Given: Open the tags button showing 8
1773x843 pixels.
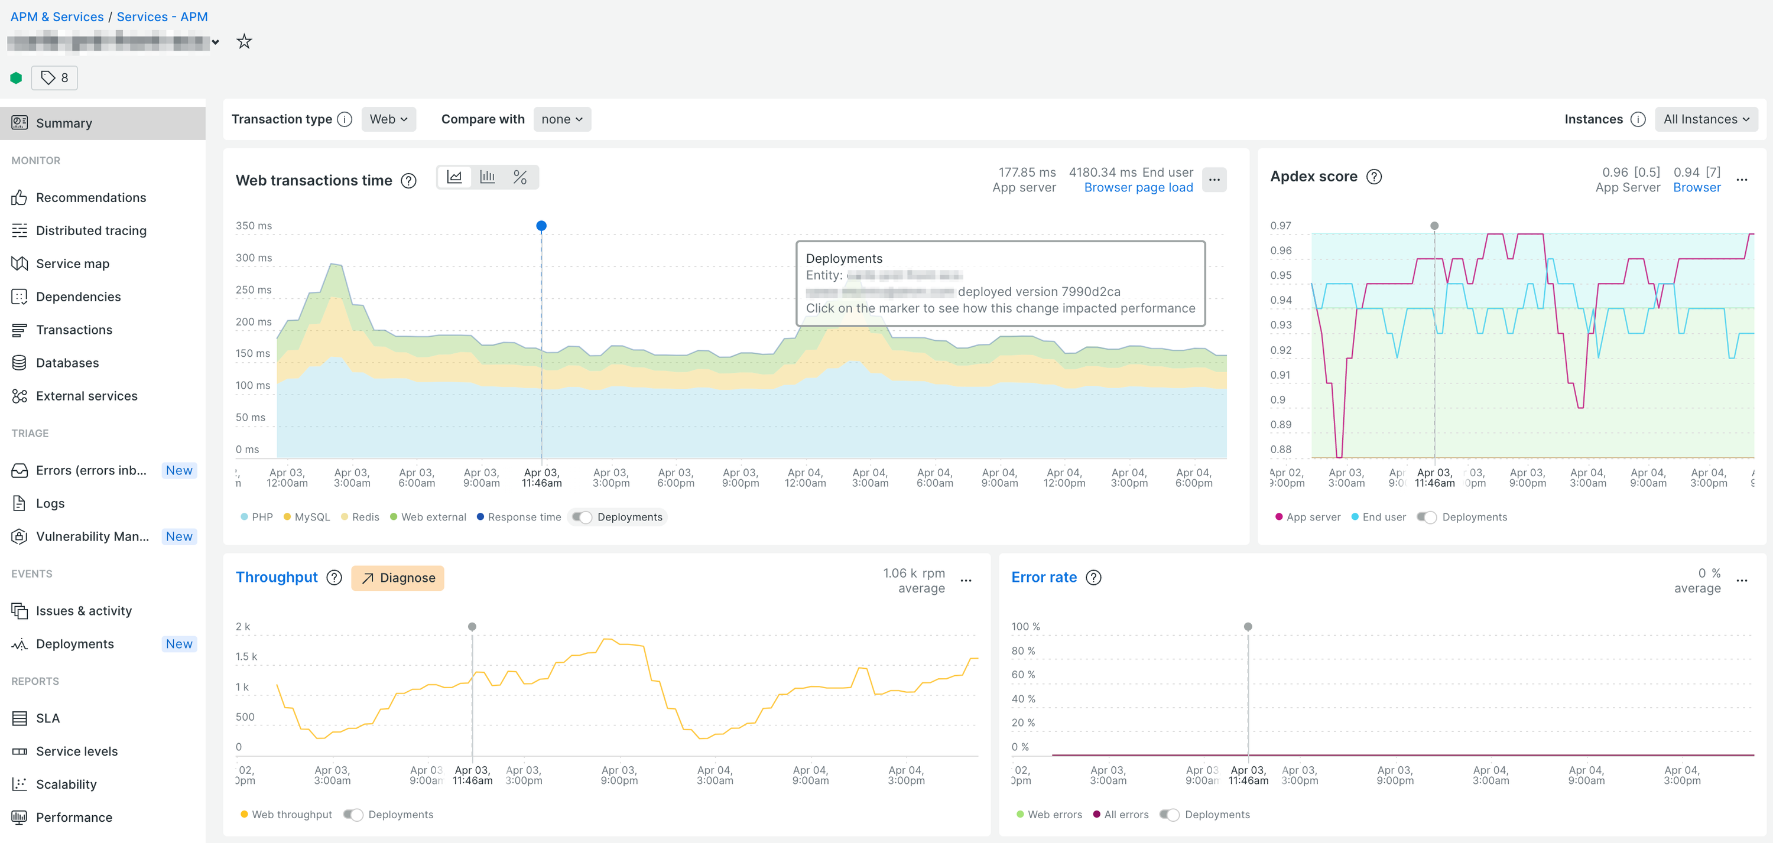Looking at the screenshot, I should tap(54, 78).
